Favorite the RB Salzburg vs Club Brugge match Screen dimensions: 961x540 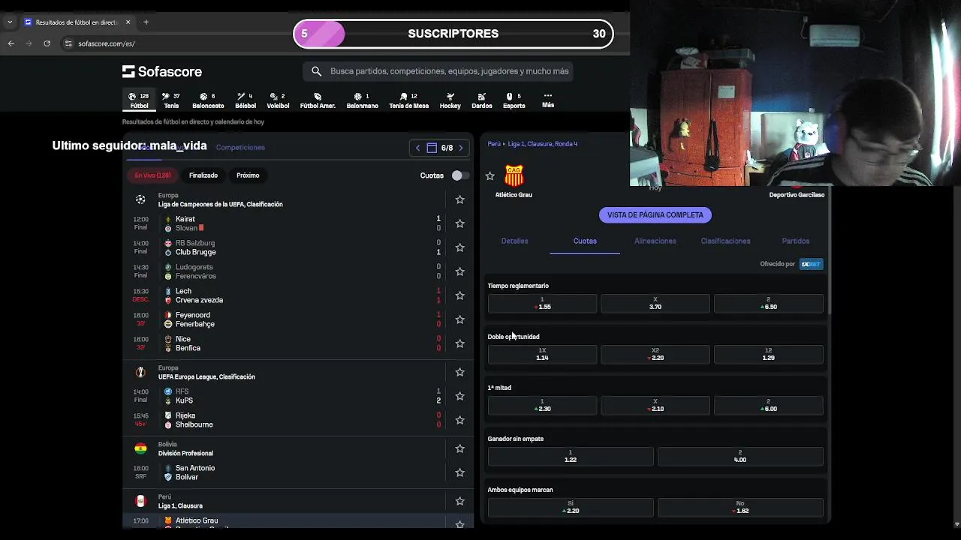[459, 247]
